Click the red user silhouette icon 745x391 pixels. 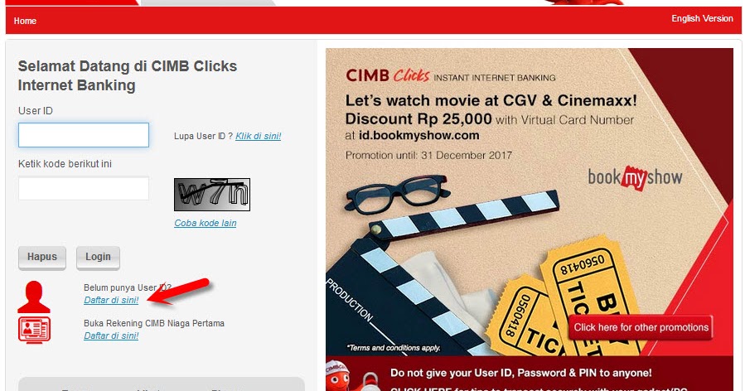tap(34, 297)
